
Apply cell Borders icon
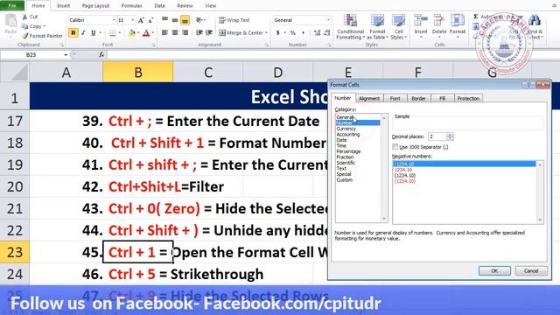tap(113, 33)
